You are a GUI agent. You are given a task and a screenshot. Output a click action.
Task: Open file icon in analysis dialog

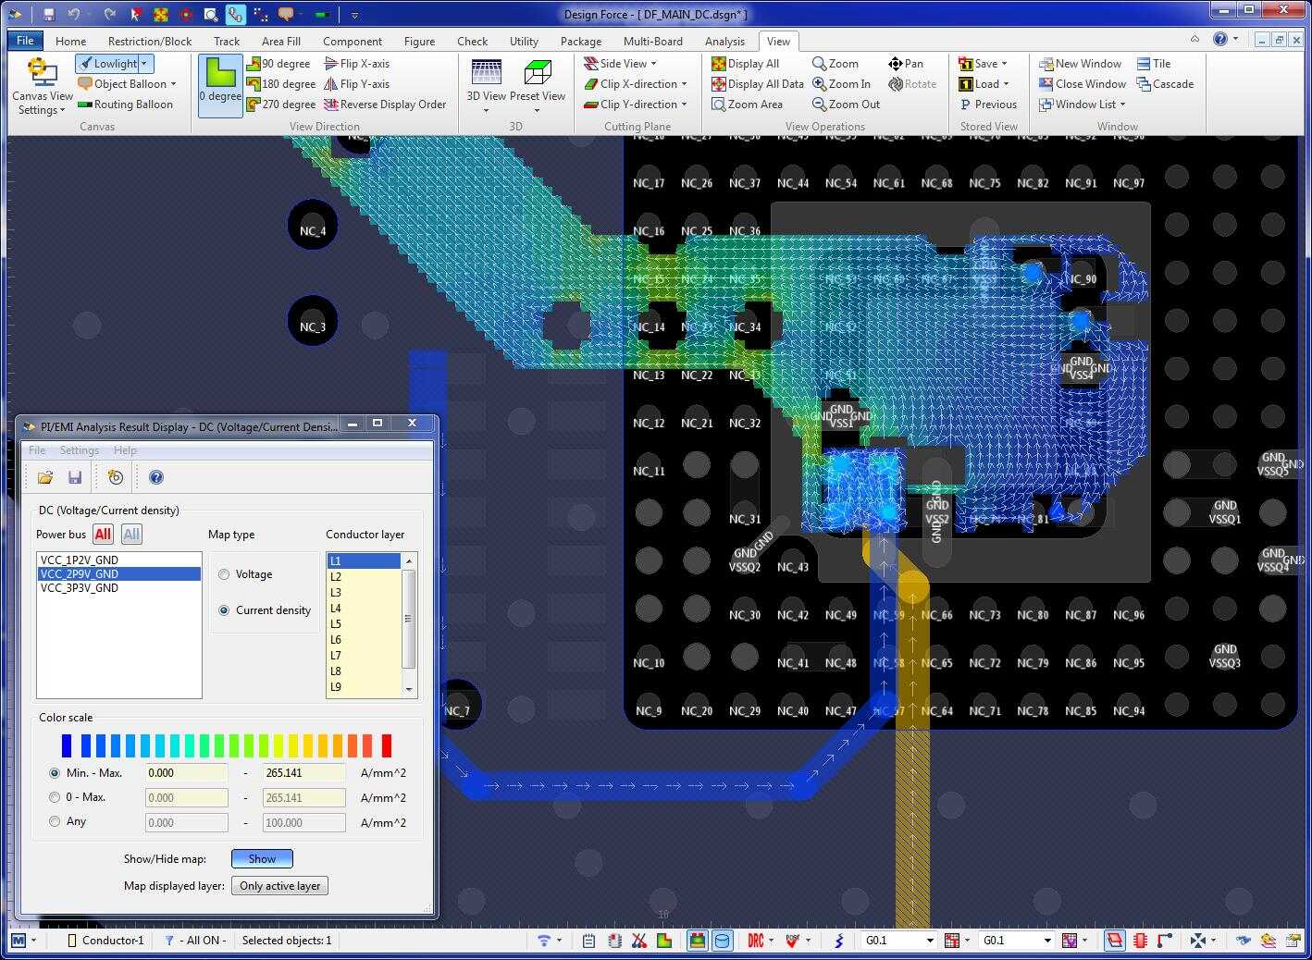(45, 477)
